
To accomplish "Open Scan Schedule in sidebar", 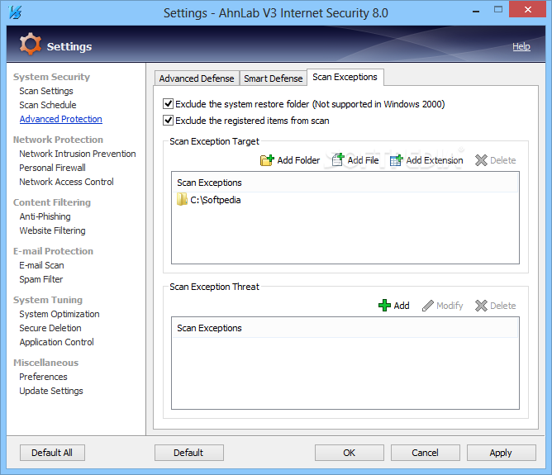I will 48,105.
